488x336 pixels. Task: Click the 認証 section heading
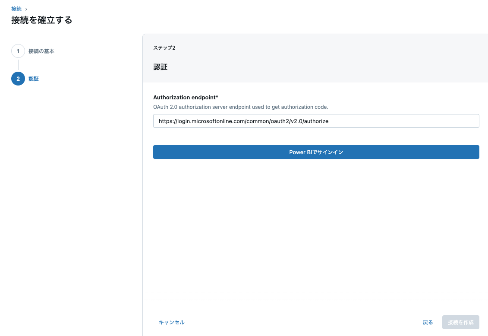coord(160,67)
